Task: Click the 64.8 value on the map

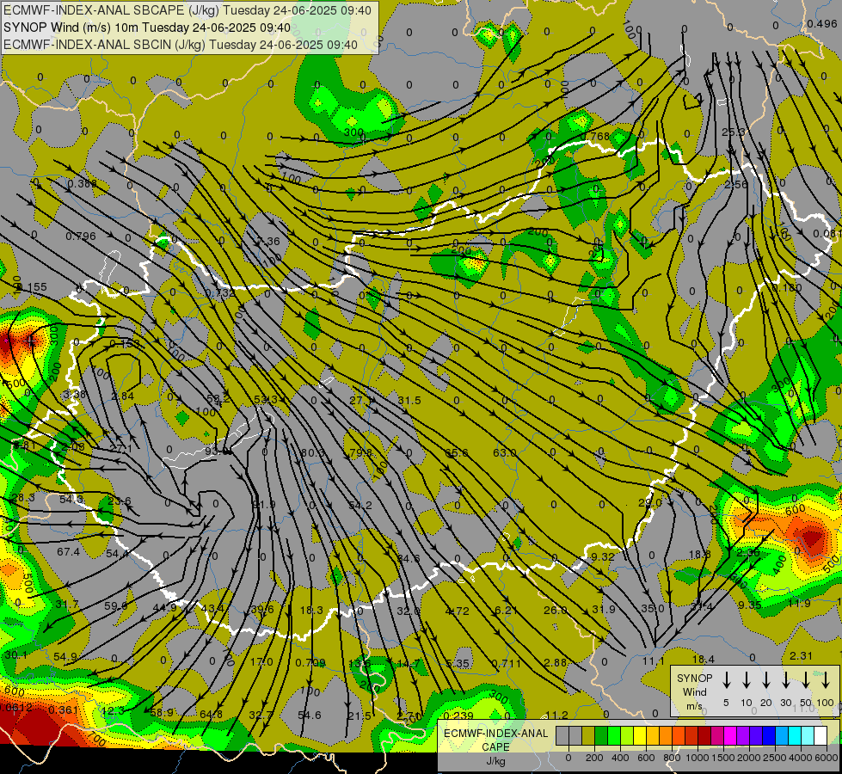Action: [211, 715]
